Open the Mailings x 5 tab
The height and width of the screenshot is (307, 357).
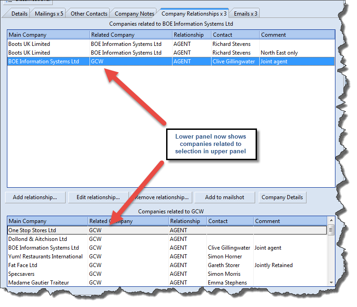point(49,14)
